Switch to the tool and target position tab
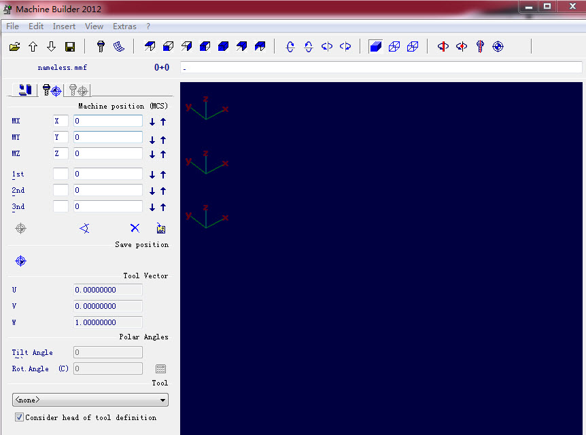586x435 pixels. pos(51,90)
